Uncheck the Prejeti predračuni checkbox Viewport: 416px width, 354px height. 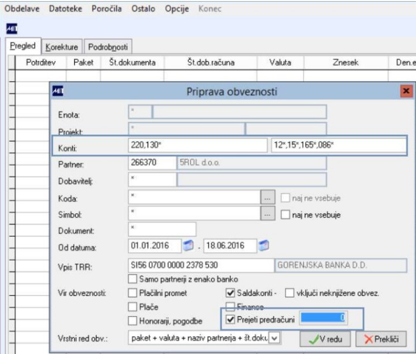pyautogui.click(x=230, y=319)
